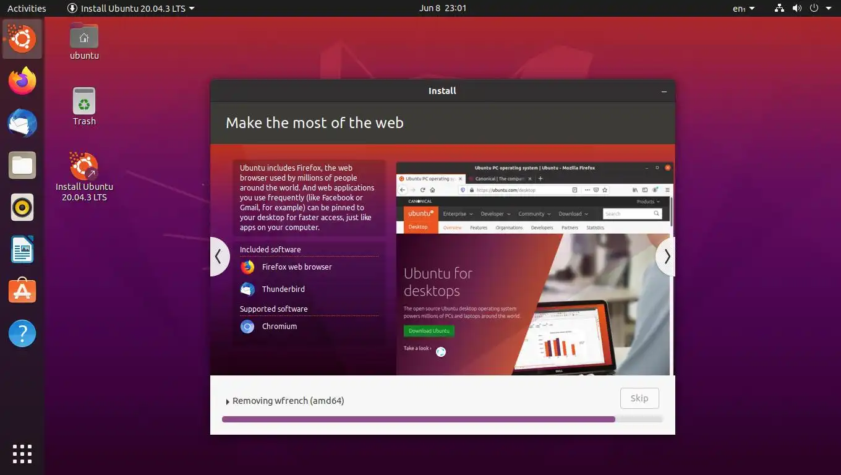
Task: Minimize the Install window
Action: tap(664, 92)
